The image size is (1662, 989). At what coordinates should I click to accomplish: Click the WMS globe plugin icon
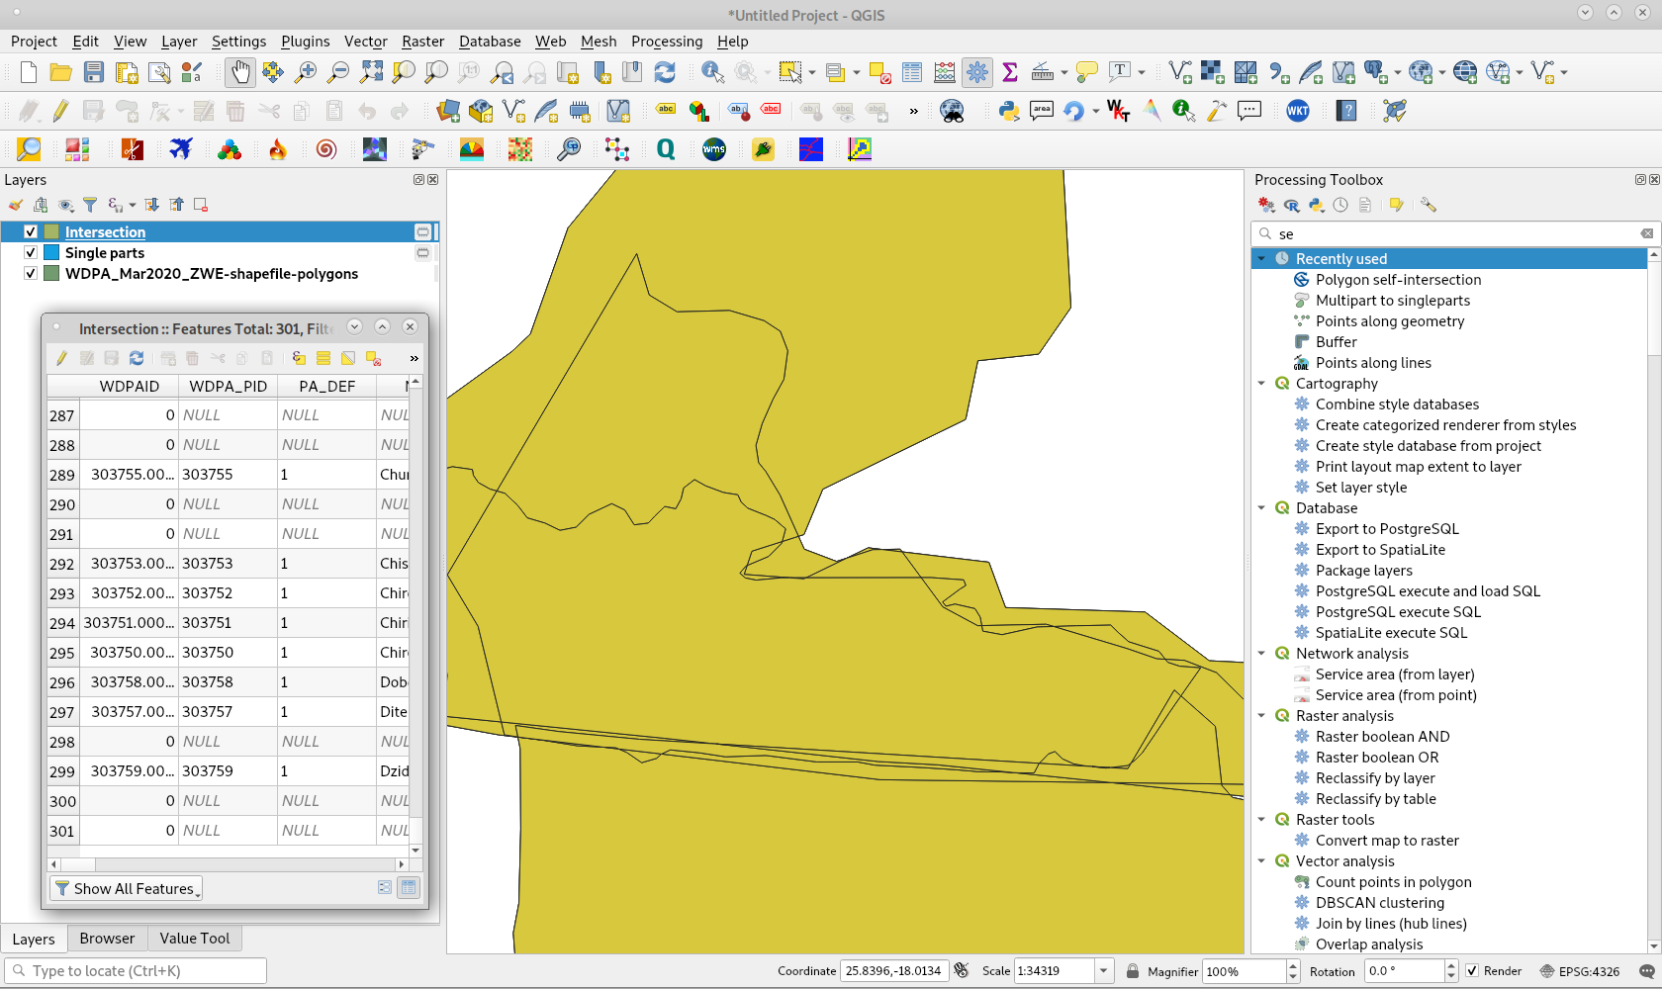[714, 149]
